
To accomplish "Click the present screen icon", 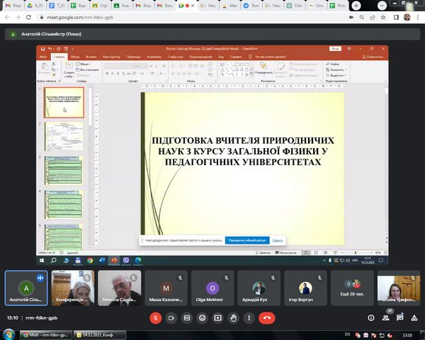I will [x=218, y=318].
